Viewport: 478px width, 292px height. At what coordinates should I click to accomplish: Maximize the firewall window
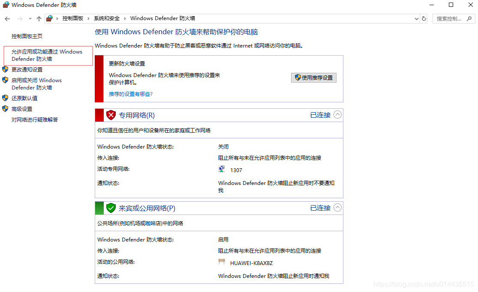[451, 5]
